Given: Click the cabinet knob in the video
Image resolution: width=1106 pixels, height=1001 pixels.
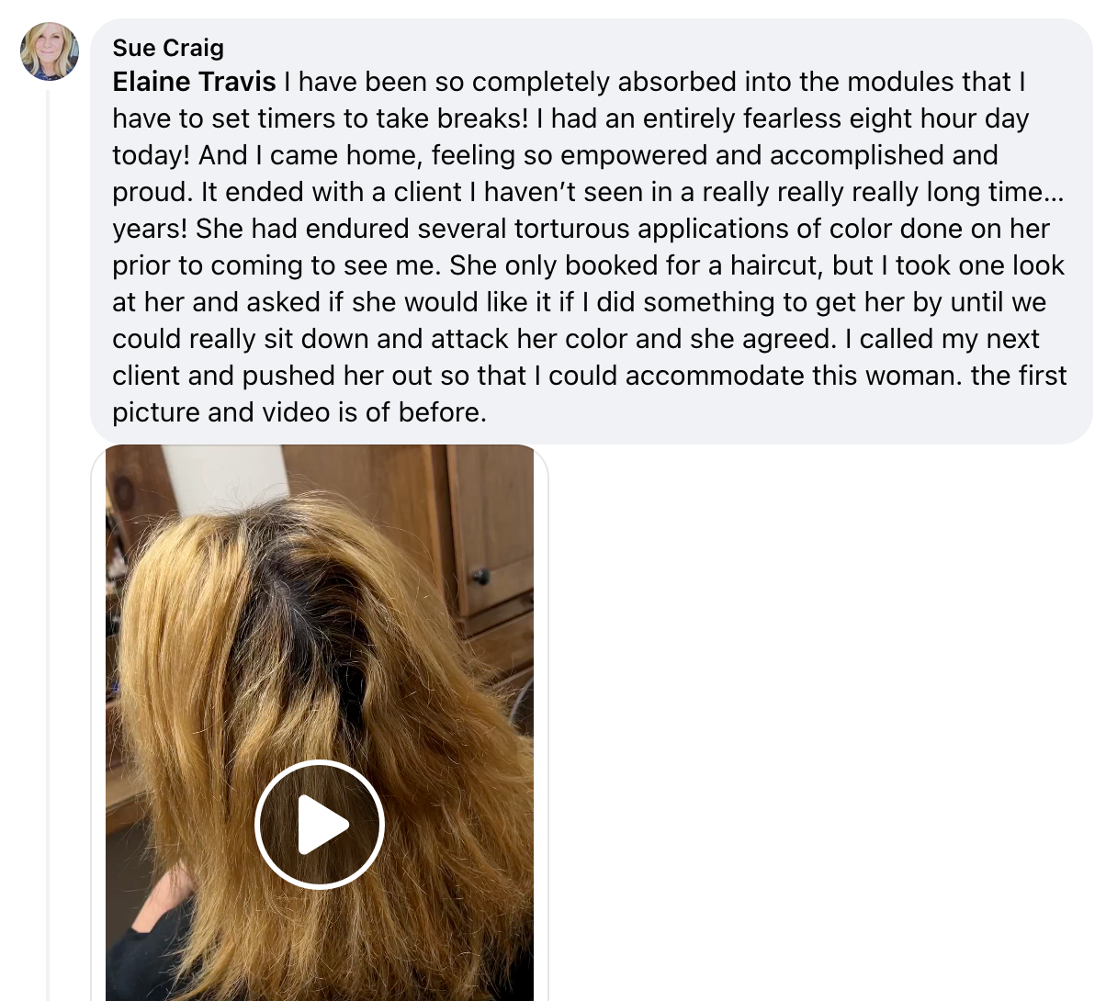Looking at the screenshot, I should pos(480,577).
